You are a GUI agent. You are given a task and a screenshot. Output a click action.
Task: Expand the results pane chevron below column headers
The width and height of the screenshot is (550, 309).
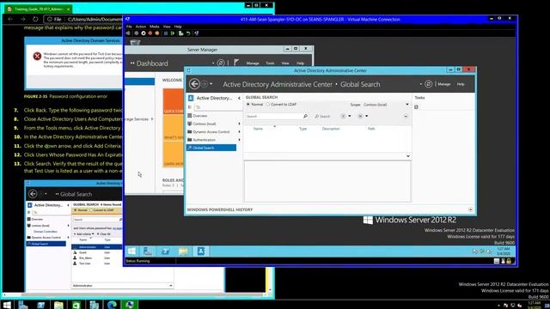tap(408, 156)
